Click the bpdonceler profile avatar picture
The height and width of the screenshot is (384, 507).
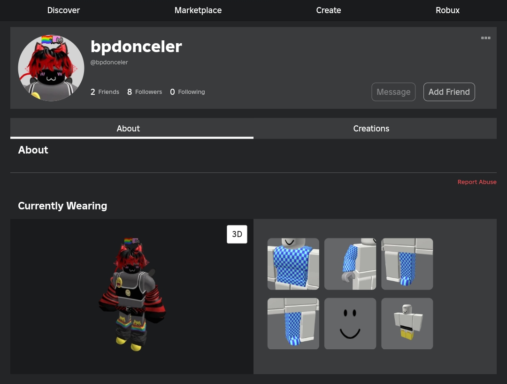point(51,68)
